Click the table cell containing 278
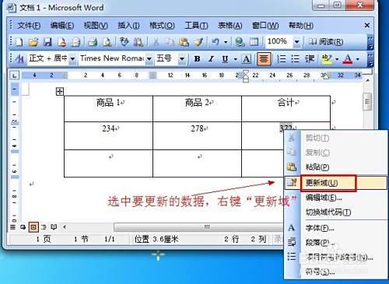 click(197, 135)
